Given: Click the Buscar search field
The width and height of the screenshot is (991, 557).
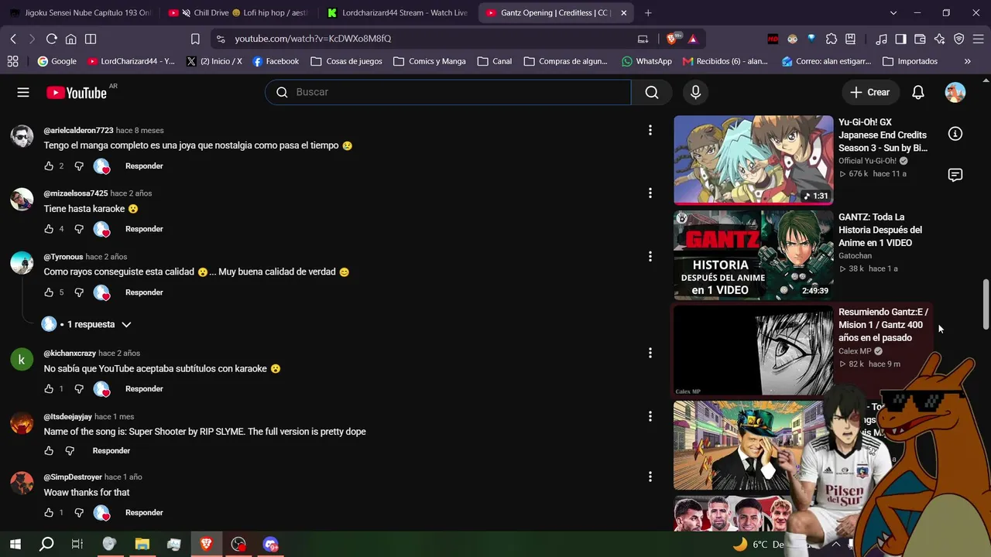Looking at the screenshot, I should coord(448,92).
